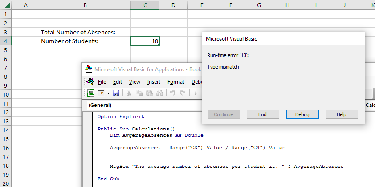Click the Undo arrow icon

click(x=172, y=93)
